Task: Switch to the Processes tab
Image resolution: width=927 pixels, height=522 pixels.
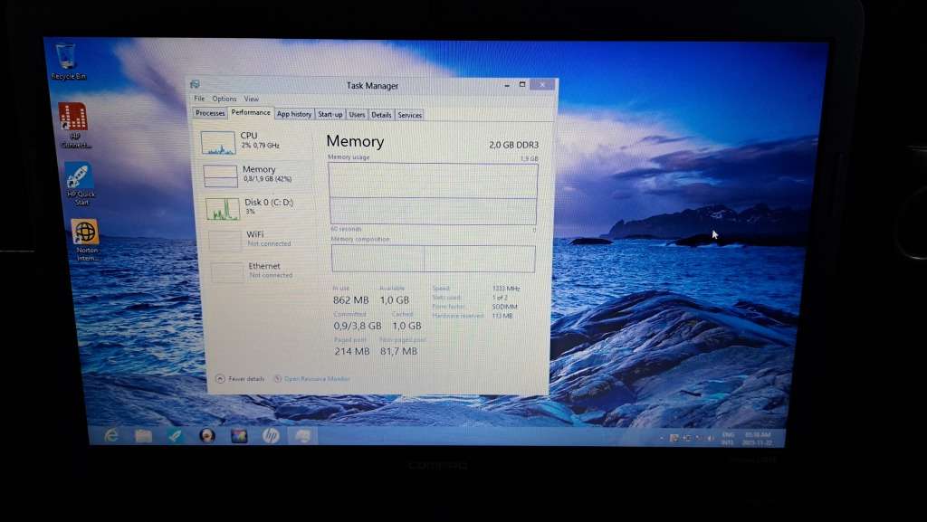Action: [209, 113]
